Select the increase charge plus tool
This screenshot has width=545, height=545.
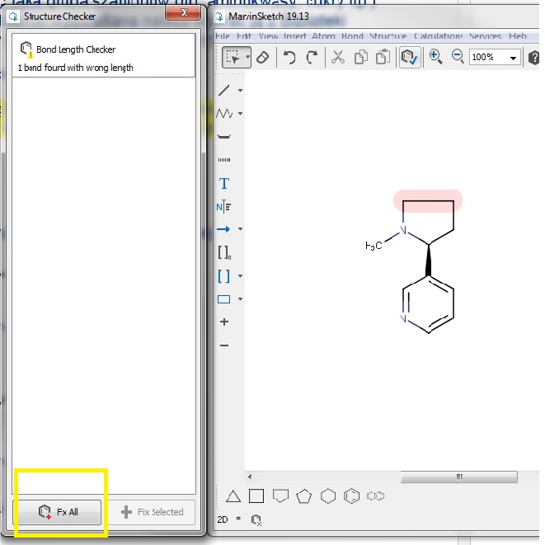pos(223,322)
